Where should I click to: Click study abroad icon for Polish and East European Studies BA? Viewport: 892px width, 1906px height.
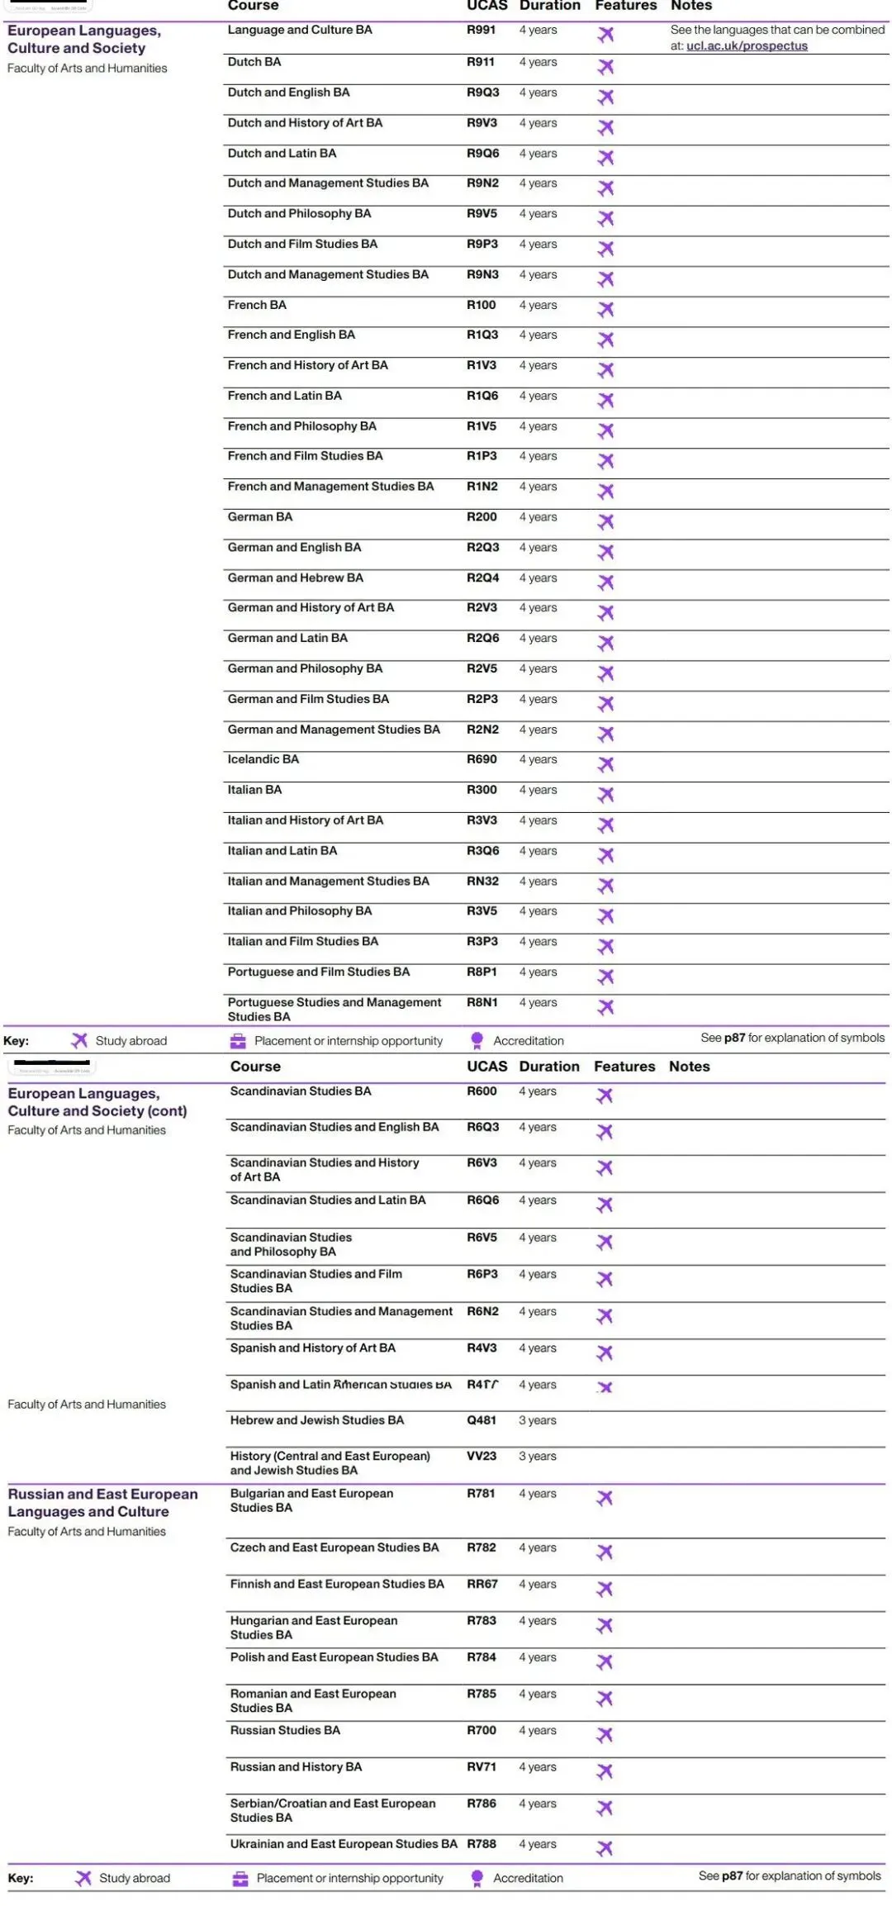tap(605, 1662)
